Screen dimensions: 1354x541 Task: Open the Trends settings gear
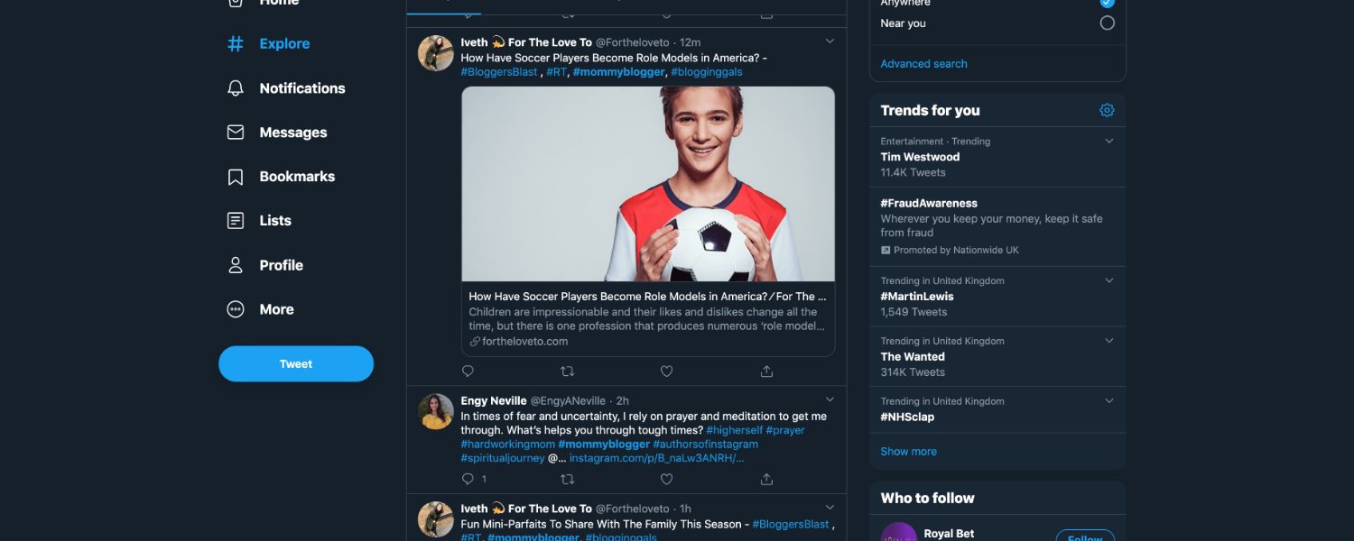tap(1107, 110)
